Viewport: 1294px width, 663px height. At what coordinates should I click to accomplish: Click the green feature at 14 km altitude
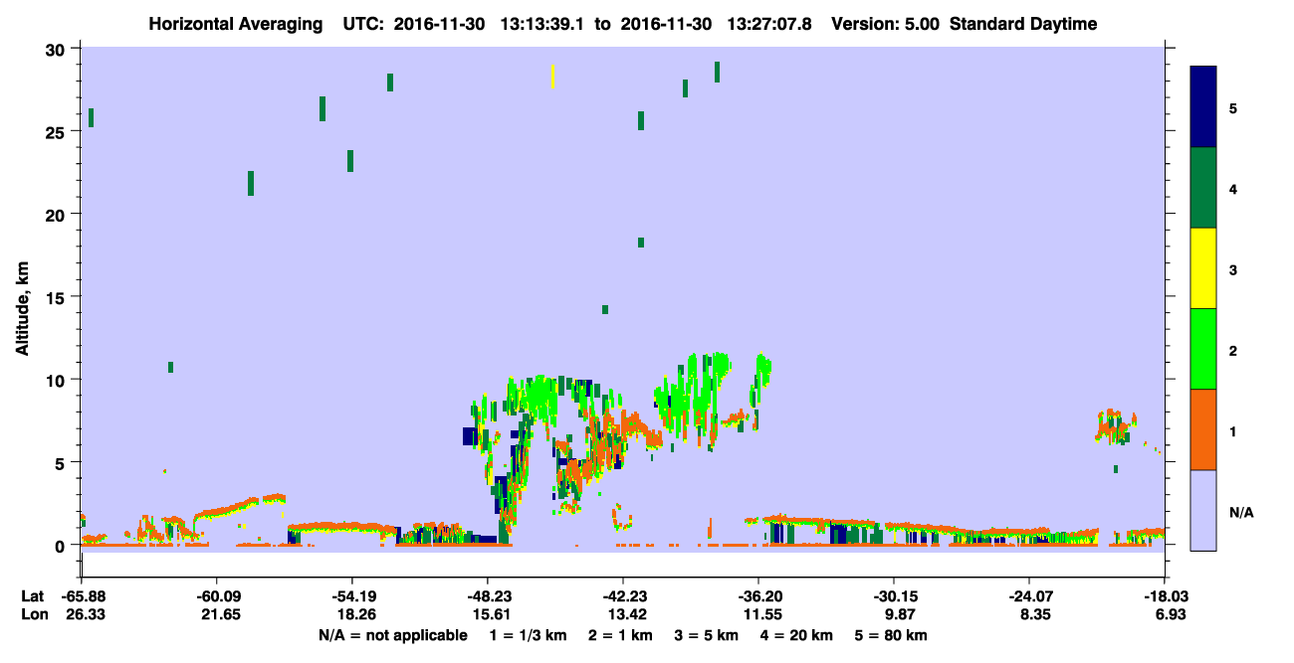tap(605, 309)
